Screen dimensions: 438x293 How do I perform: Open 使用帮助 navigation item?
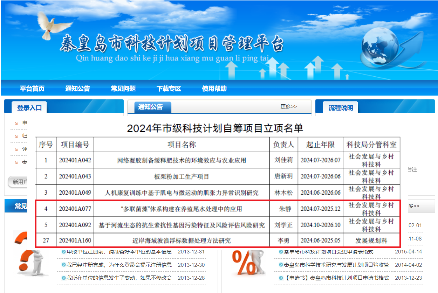(214, 89)
